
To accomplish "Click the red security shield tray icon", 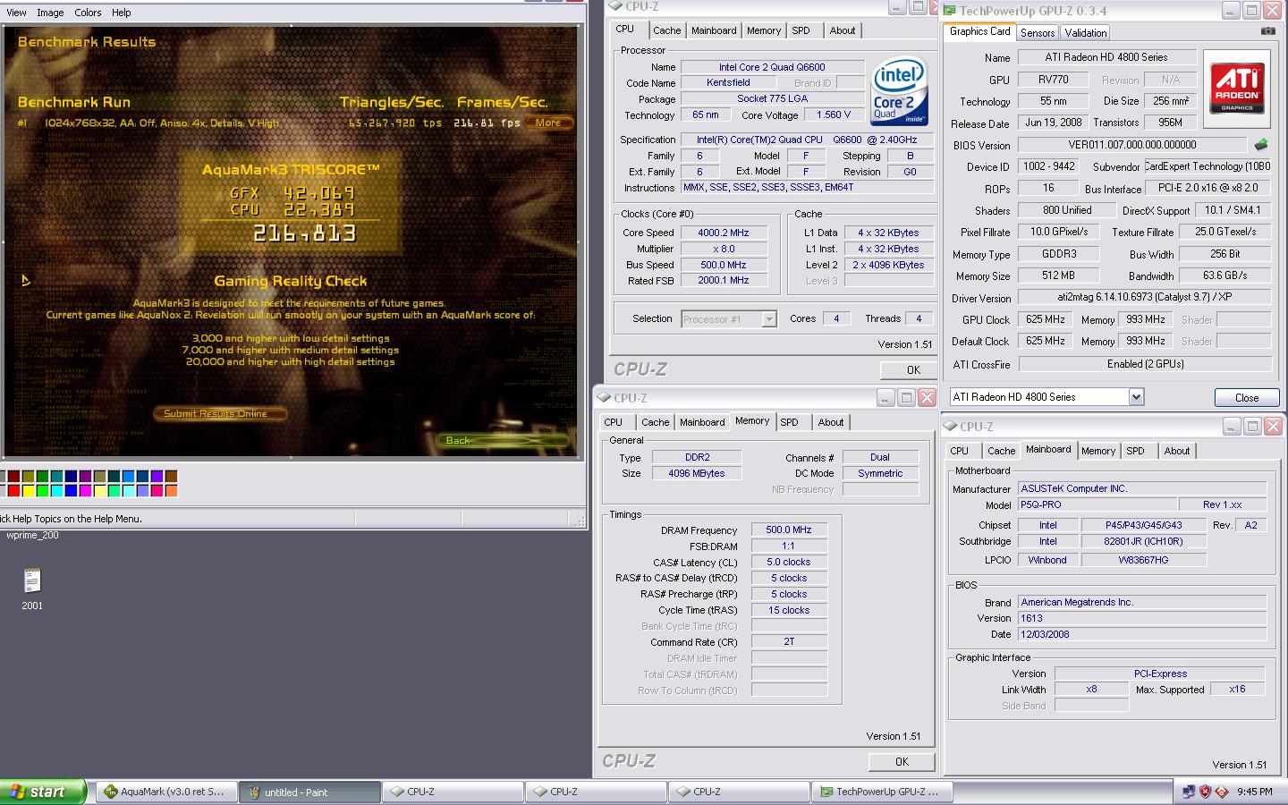I will pyautogui.click(x=1205, y=792).
